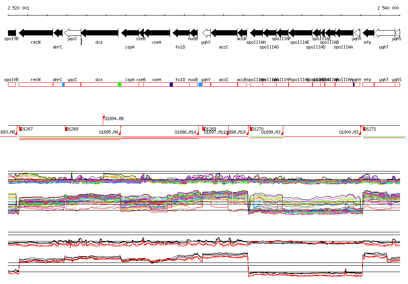408x284 pixels.
Task: Select the black recN gene arrow
Action: click(36, 33)
